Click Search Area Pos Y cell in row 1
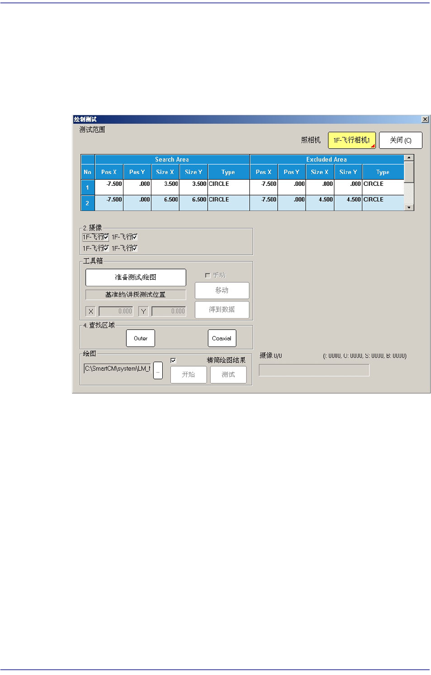 137,187
